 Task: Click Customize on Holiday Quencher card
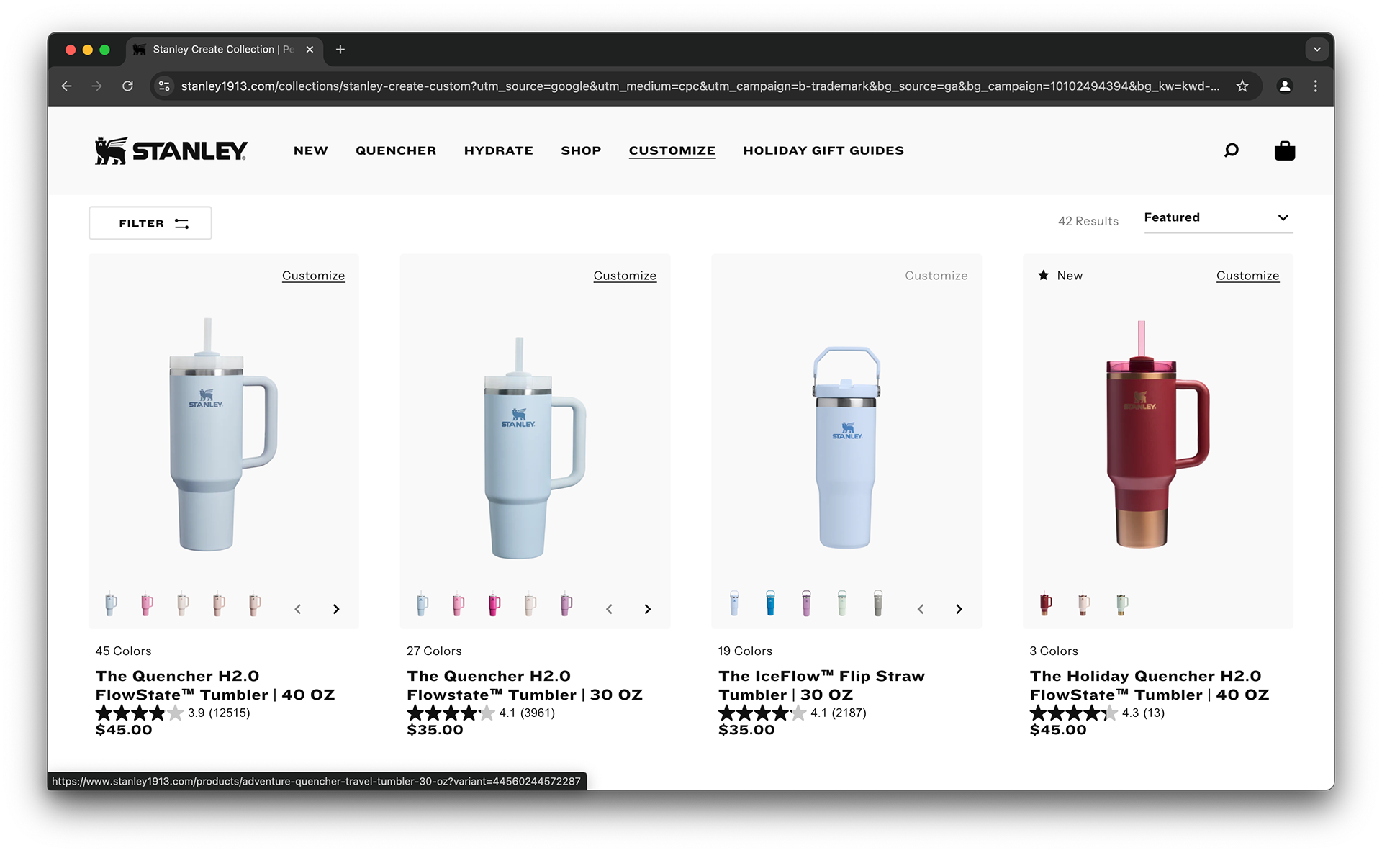[x=1247, y=276]
